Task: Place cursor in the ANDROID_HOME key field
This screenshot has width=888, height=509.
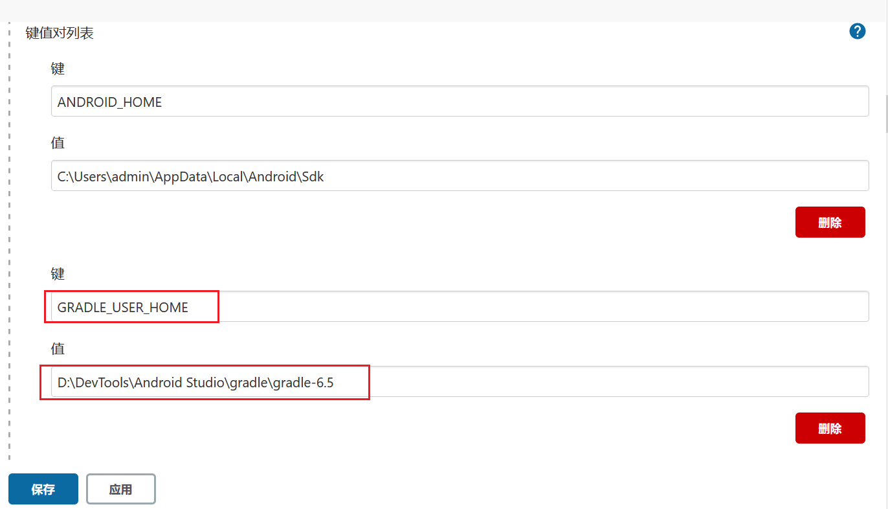Action: pos(259,101)
